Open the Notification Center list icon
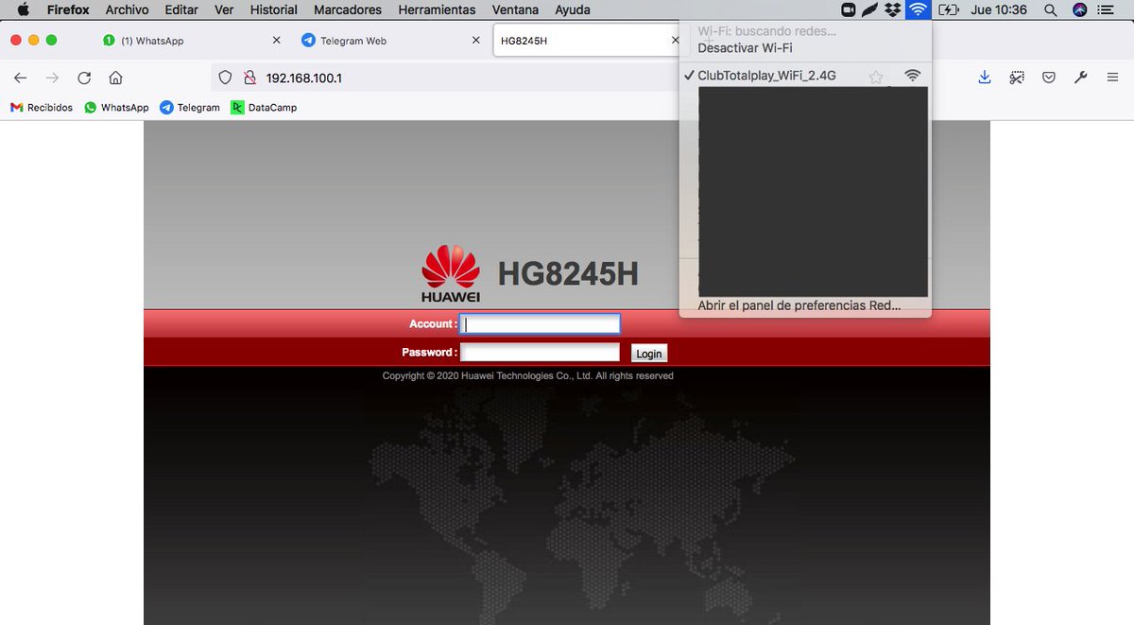The height and width of the screenshot is (625, 1134). click(x=1108, y=9)
